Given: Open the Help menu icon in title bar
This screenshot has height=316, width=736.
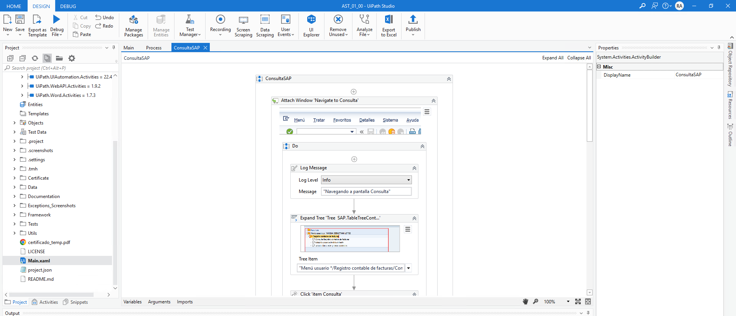Looking at the screenshot, I should (667, 6).
